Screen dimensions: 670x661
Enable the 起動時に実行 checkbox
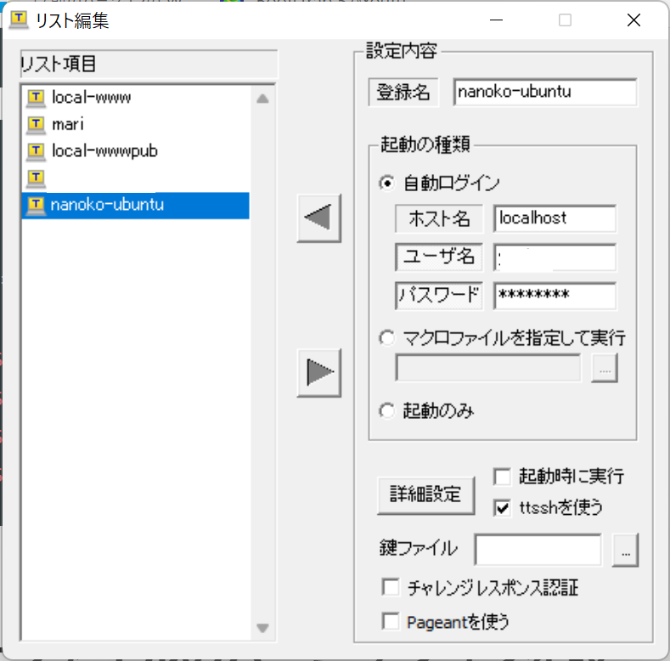[502, 477]
